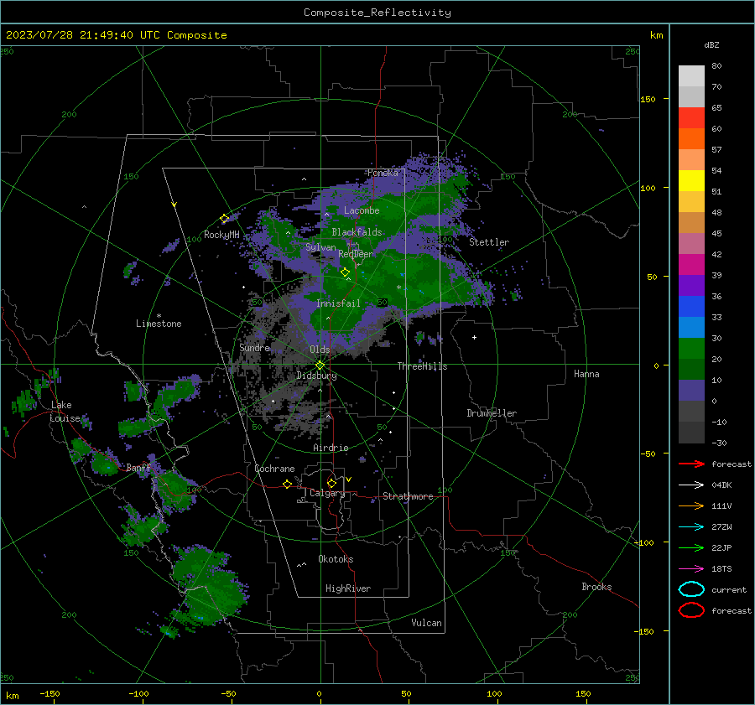
Task: Click the Sundre town label
Action: click(255, 348)
